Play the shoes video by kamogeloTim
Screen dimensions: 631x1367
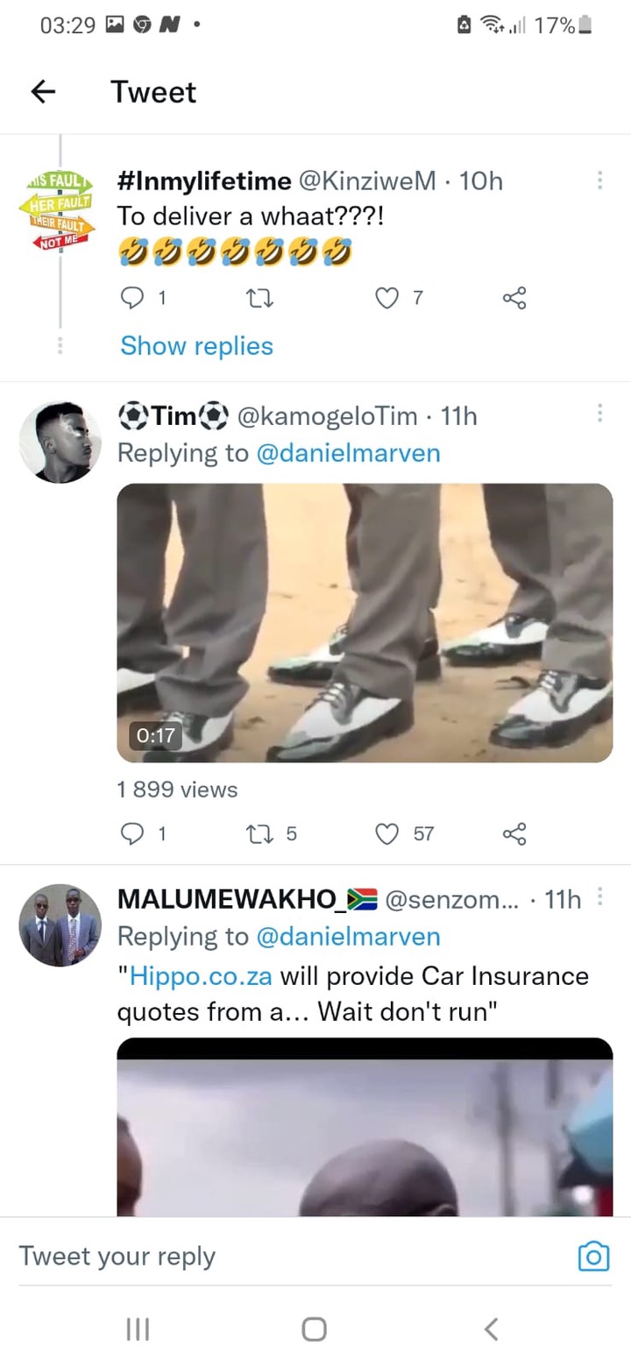coord(365,623)
